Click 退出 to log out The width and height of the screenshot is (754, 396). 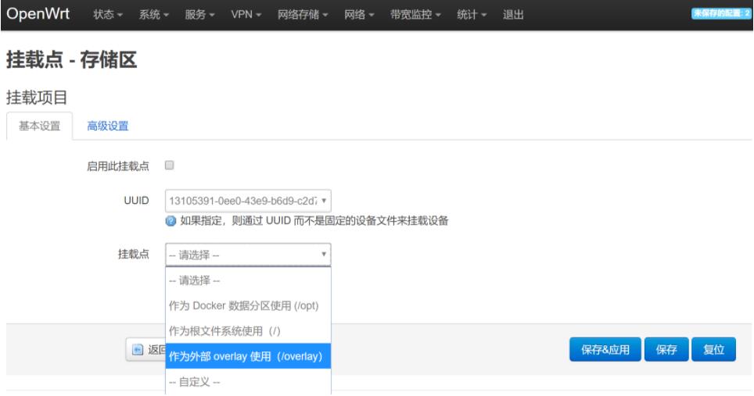pos(513,16)
